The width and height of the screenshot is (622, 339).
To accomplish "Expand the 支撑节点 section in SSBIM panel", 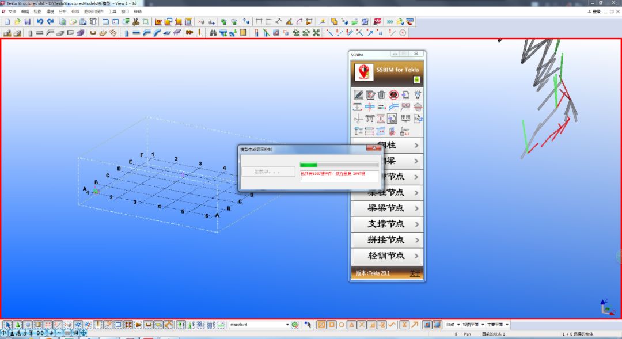I will 386,224.
